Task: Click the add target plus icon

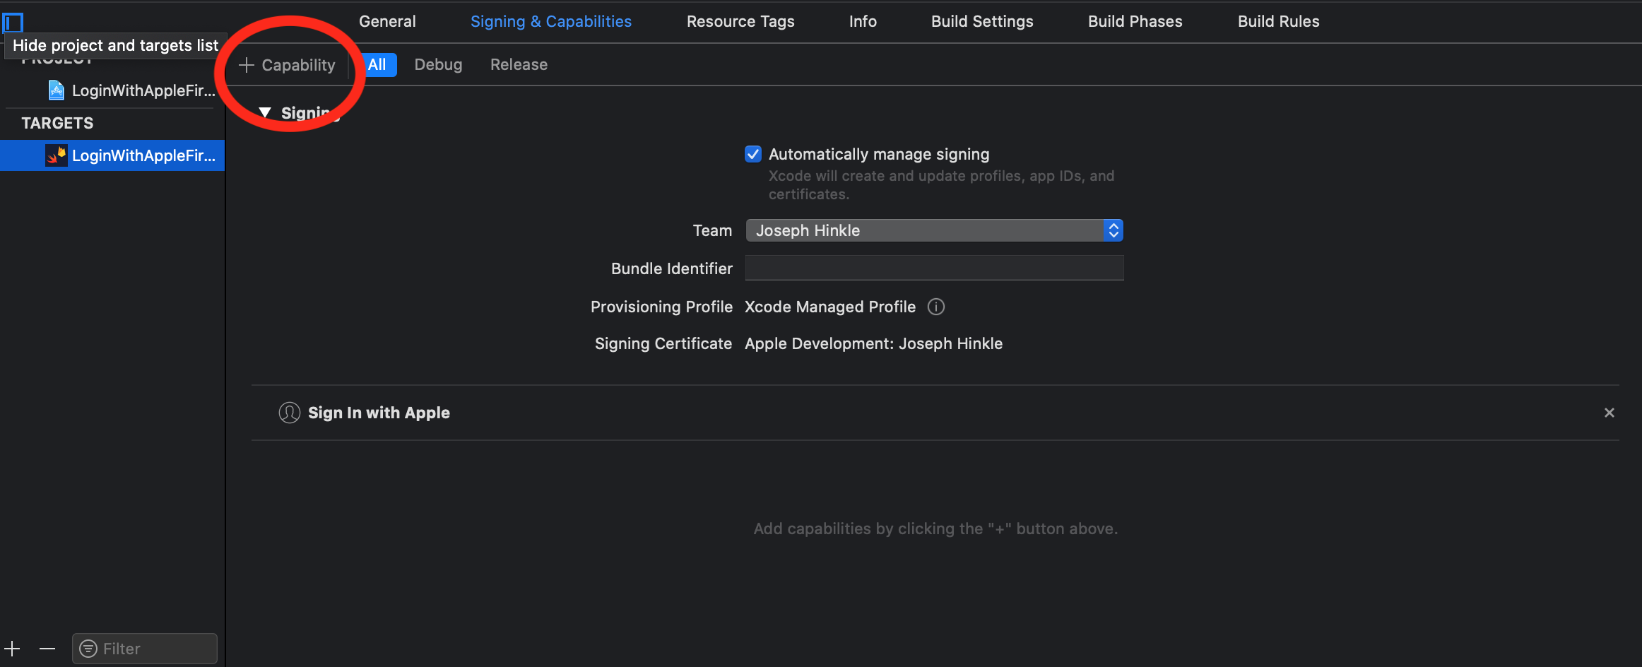Action: tap(13, 649)
